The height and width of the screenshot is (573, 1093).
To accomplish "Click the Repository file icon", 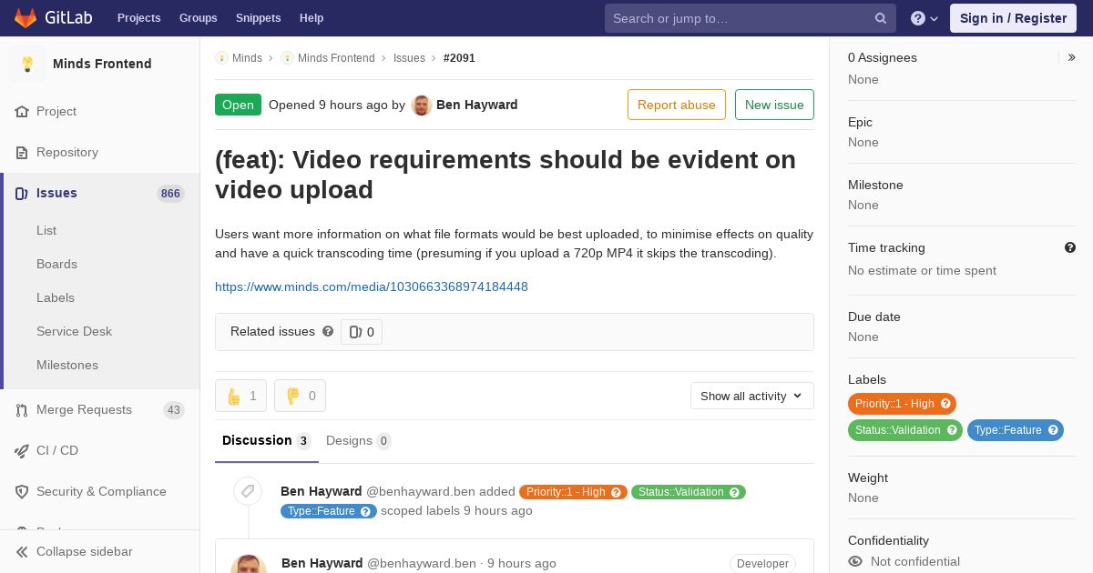I will (x=22, y=152).
